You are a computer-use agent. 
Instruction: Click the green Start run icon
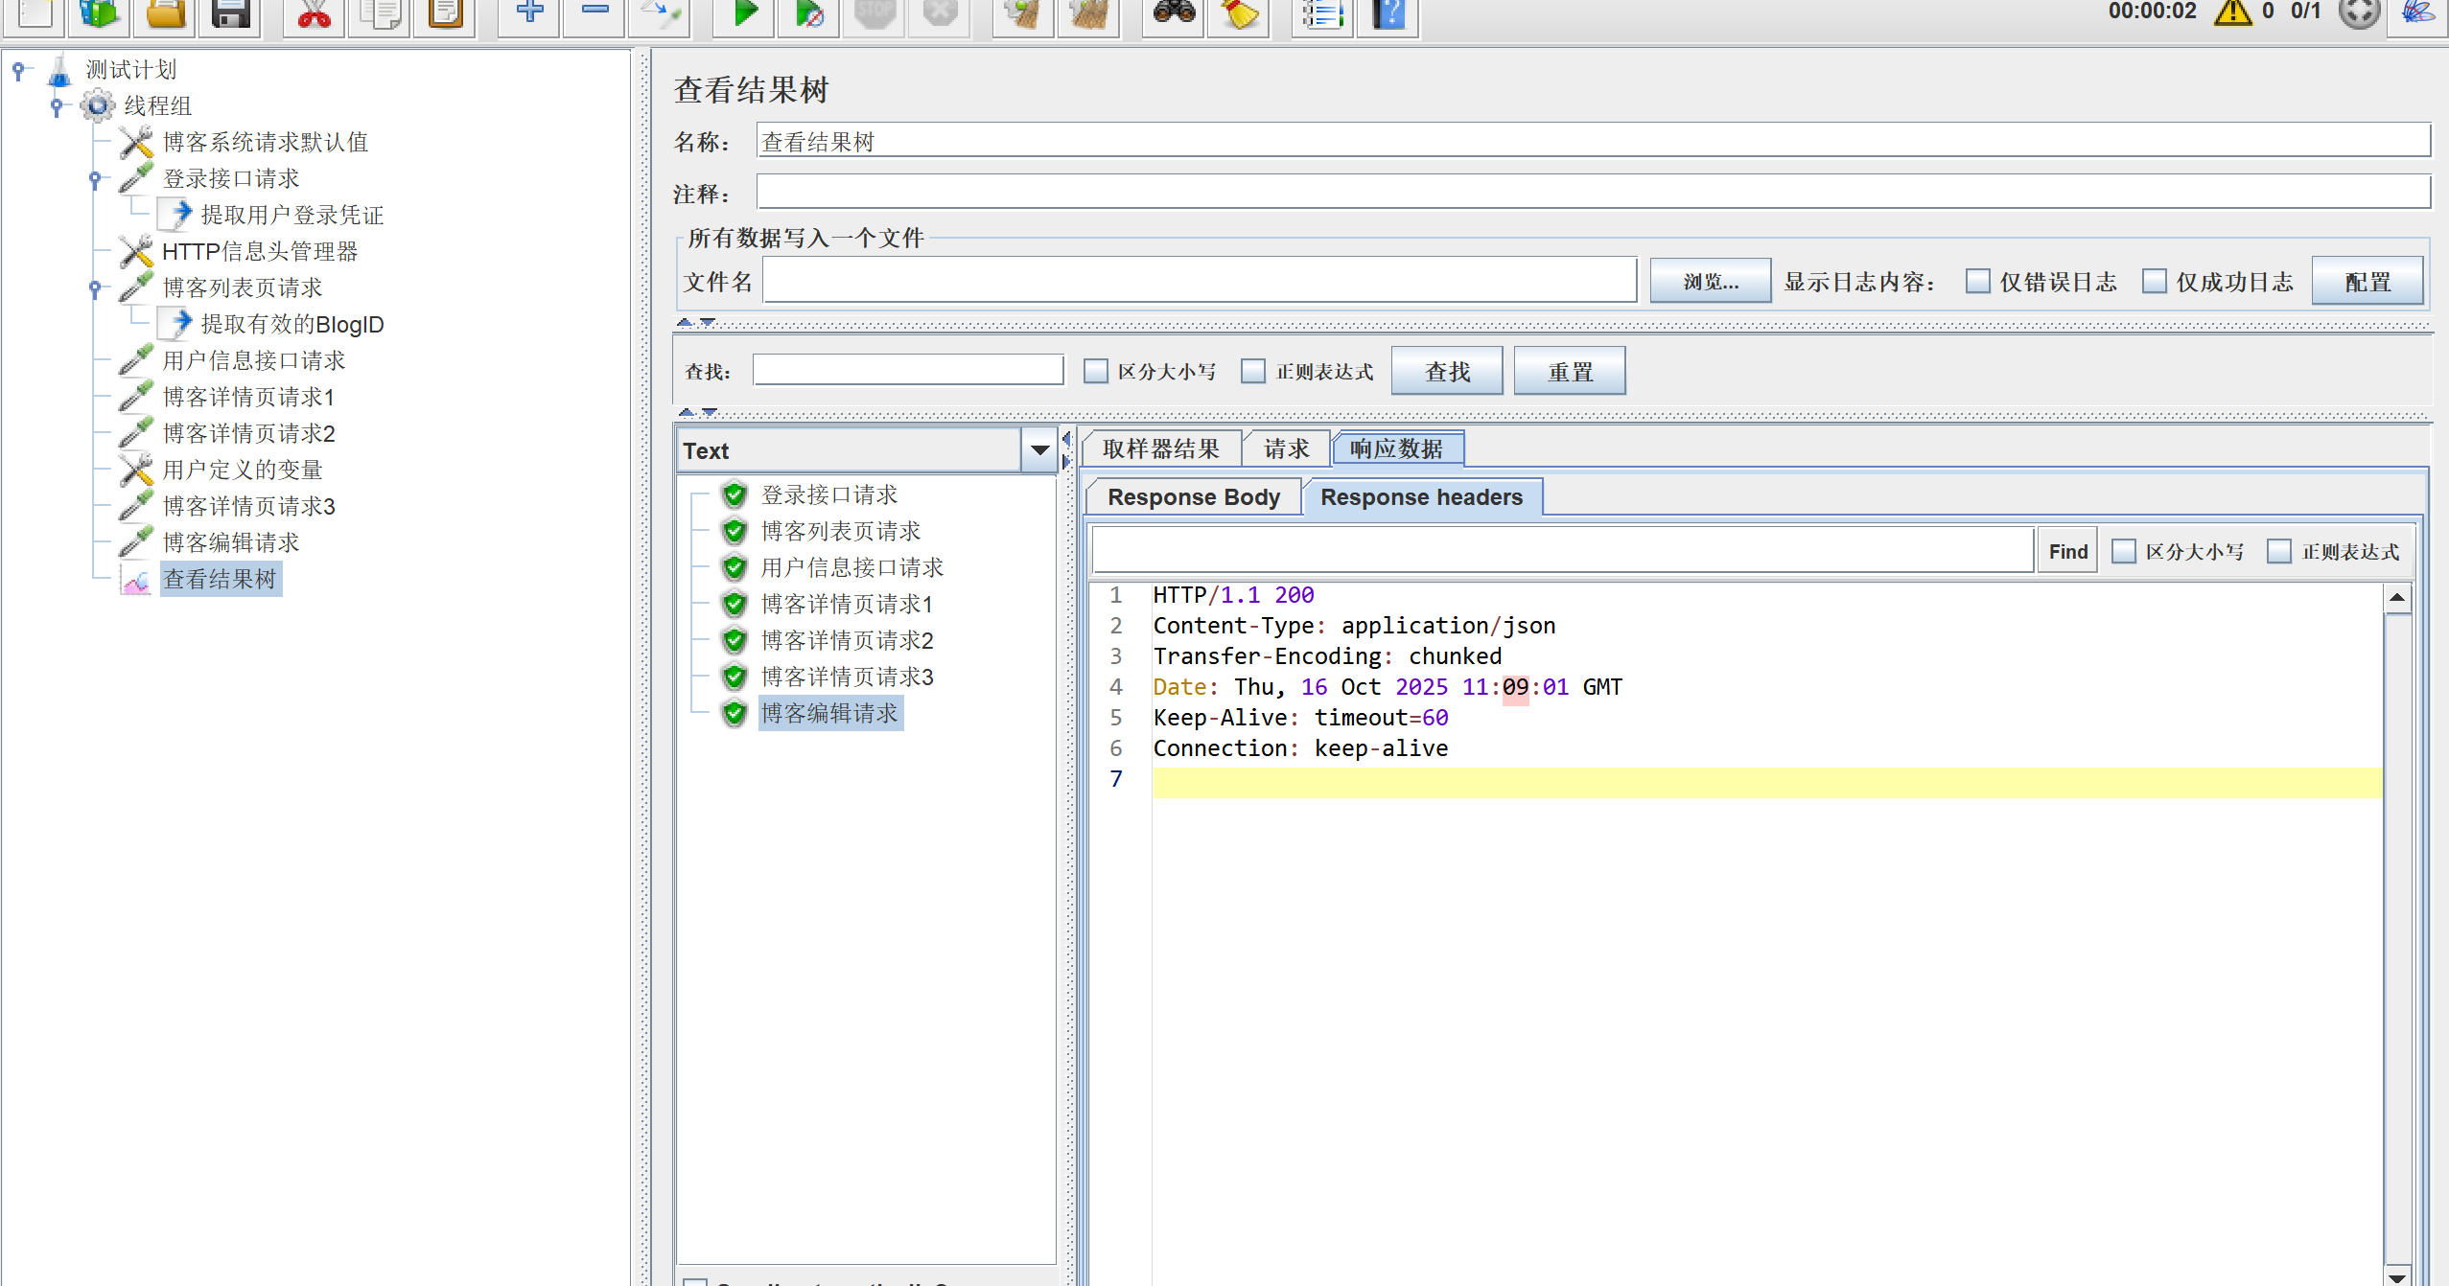pyautogui.click(x=745, y=13)
